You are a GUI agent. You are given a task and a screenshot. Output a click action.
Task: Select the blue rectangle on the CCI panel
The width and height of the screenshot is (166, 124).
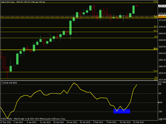coord(122,111)
